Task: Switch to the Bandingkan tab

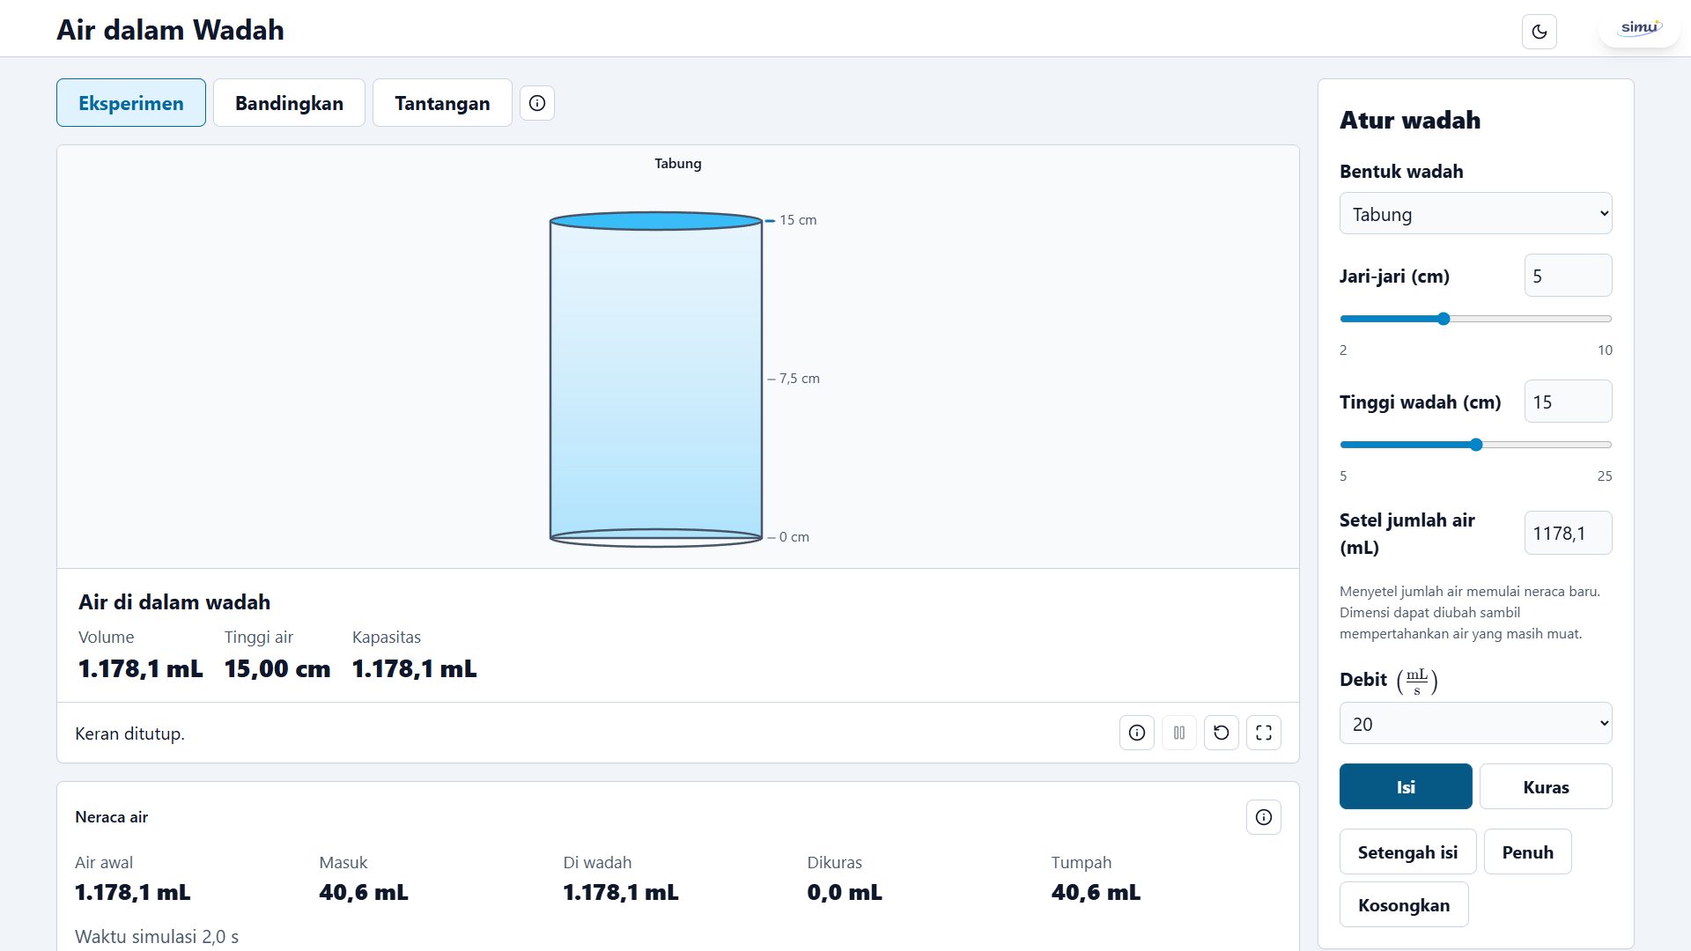Action: [x=289, y=103]
